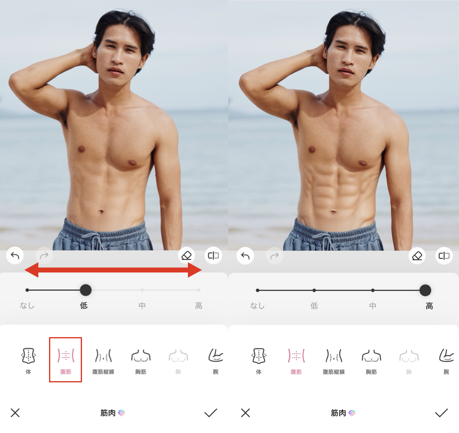Undo the last edit with the back arrow

[x=15, y=255]
